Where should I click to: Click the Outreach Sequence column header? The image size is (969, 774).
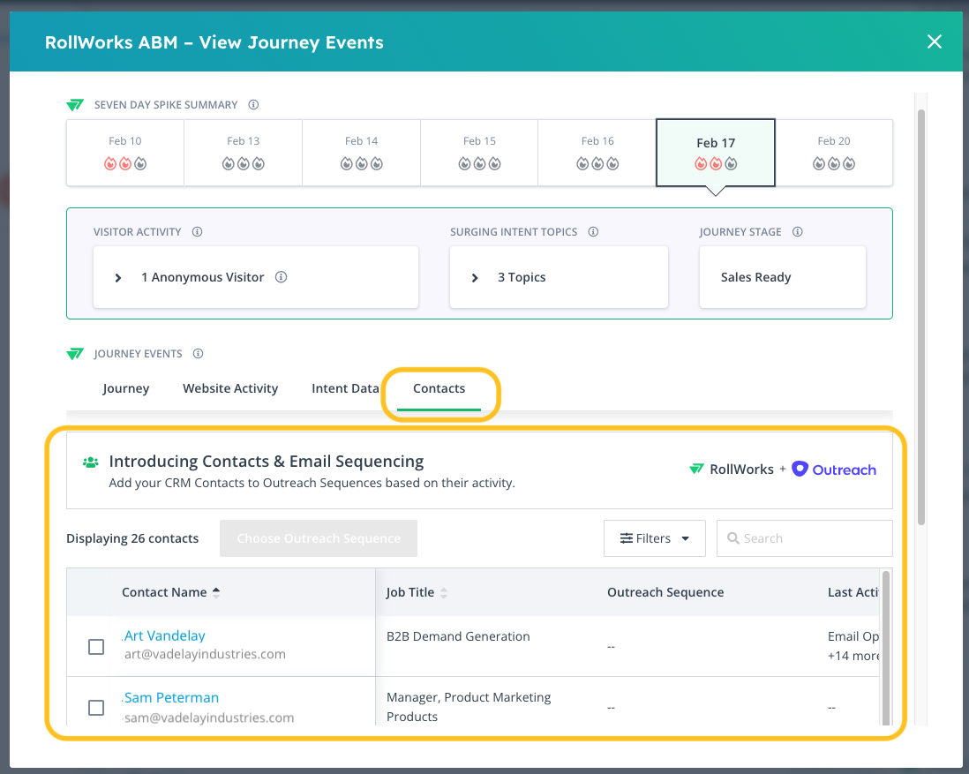[x=665, y=592]
